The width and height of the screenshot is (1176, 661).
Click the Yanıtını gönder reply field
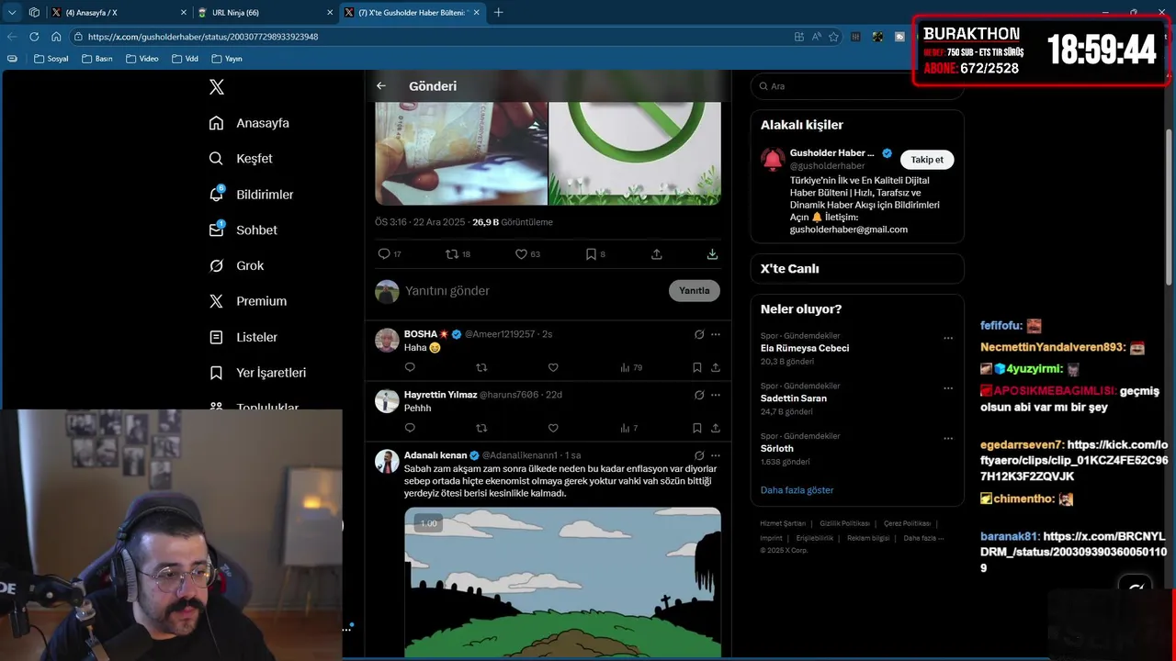[533, 291]
